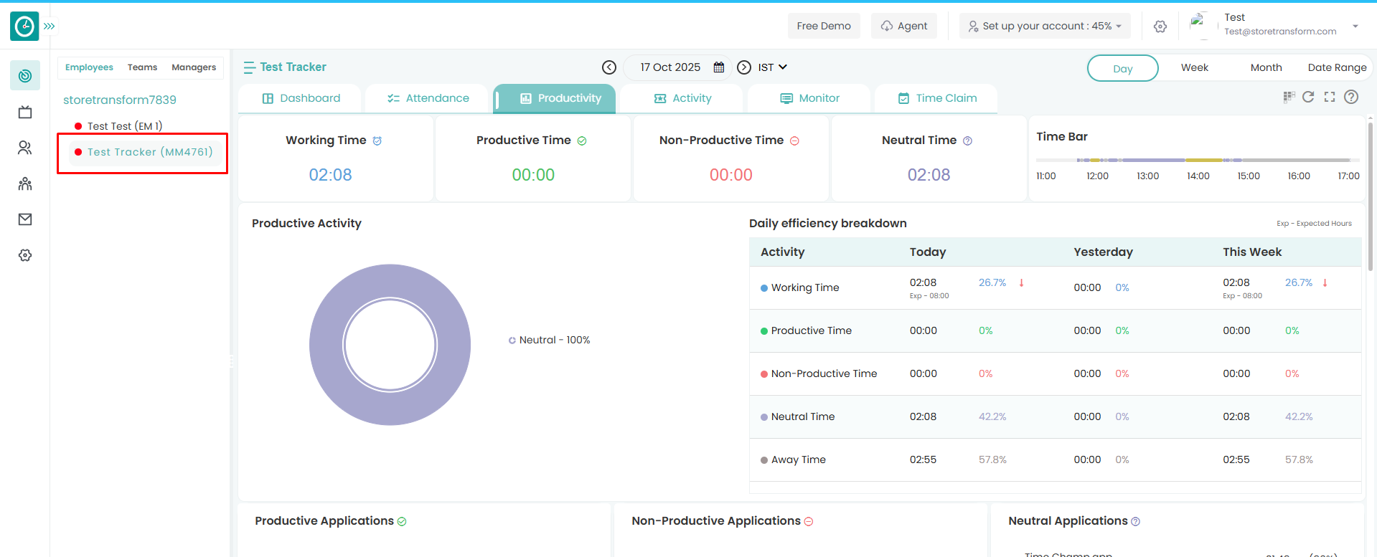The width and height of the screenshot is (1377, 557).
Task: Open the calendar icon in left sidebar
Action: pyautogui.click(x=25, y=112)
